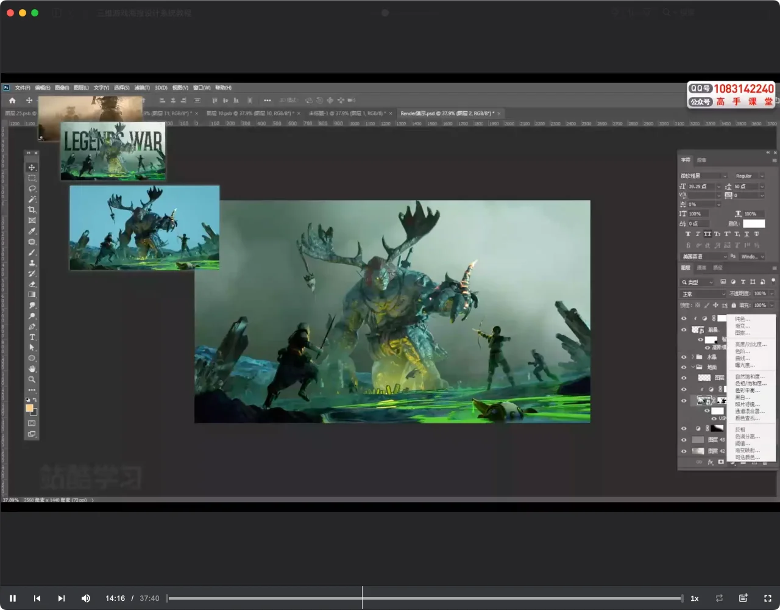Screen dimensions: 780x610
Task: Toggle visibility of 图层 42
Action: point(684,451)
